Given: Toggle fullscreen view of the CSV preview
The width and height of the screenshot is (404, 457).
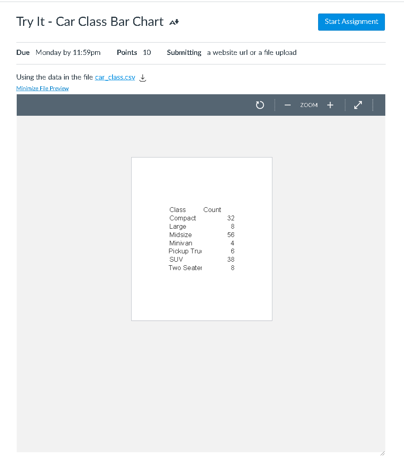Looking at the screenshot, I should coord(358,105).
